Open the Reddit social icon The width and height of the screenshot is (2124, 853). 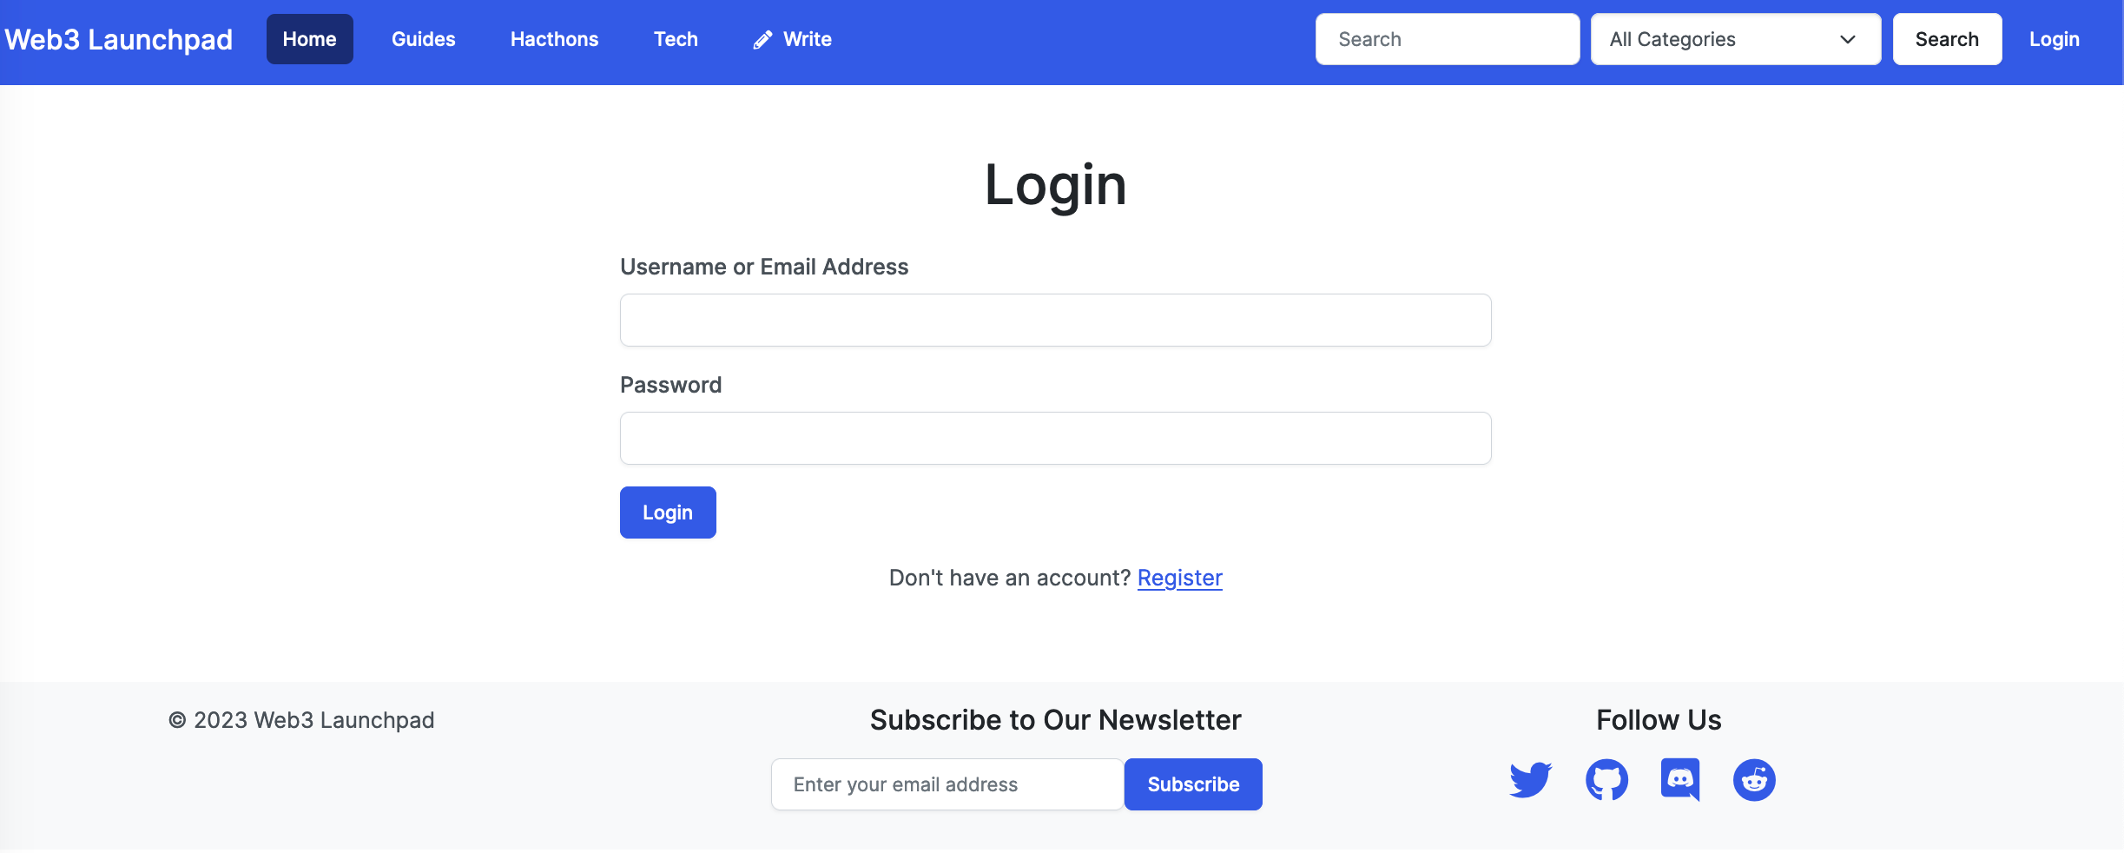pos(1754,780)
